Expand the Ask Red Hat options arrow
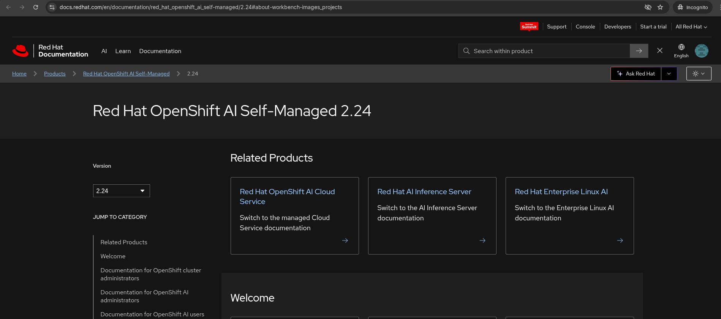This screenshot has height=319, width=721. tap(669, 74)
